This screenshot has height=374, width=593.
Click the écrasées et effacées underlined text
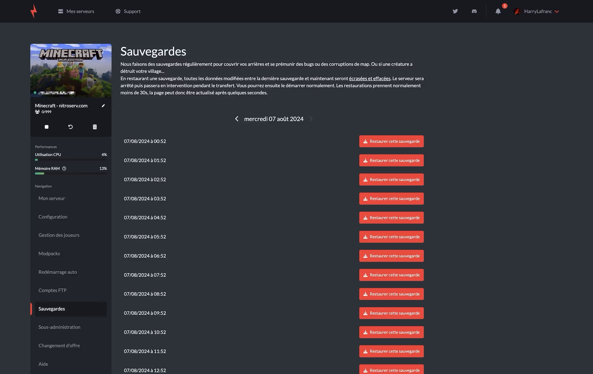370,79
